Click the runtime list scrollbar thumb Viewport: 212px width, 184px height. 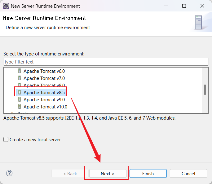205,90
